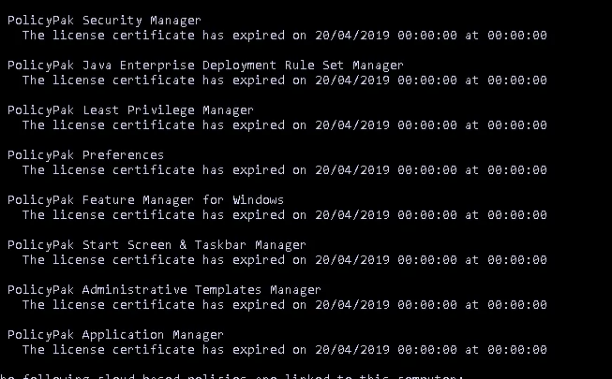Select the PolicyPak Application Manager heading
This screenshot has width=612, height=379.
[115, 335]
